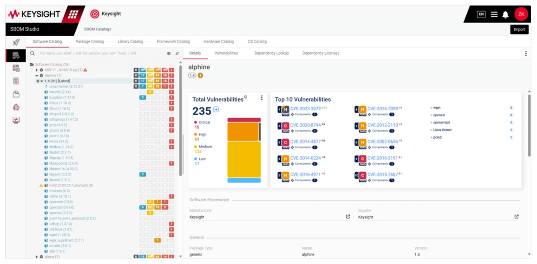Image resolution: width=537 pixels, height=264 pixels.
Task: Switch to the Vulnerabilities tab
Action: (x=226, y=53)
